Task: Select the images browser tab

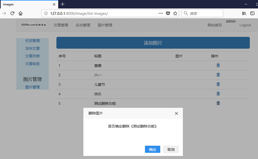Action: click(29, 4)
